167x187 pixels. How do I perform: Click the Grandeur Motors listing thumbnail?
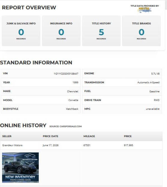click(x=20, y=167)
